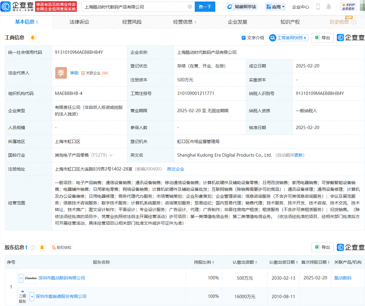Click the mobile phone icon in header
Image resolution: width=365 pixels, height=306 pixels.
[318, 7]
